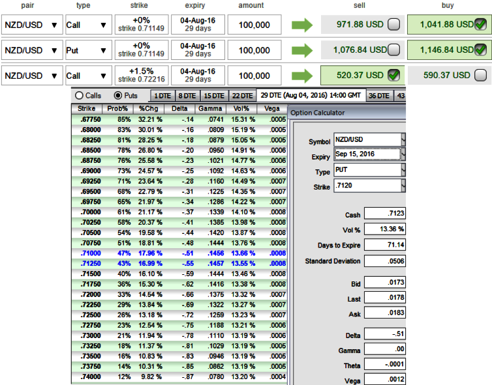
Task: Click the Days to Expire field
Action: point(384,245)
